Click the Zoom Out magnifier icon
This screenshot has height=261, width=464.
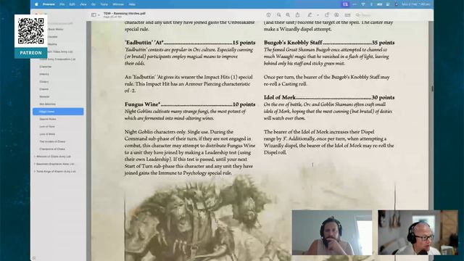click(278, 14)
